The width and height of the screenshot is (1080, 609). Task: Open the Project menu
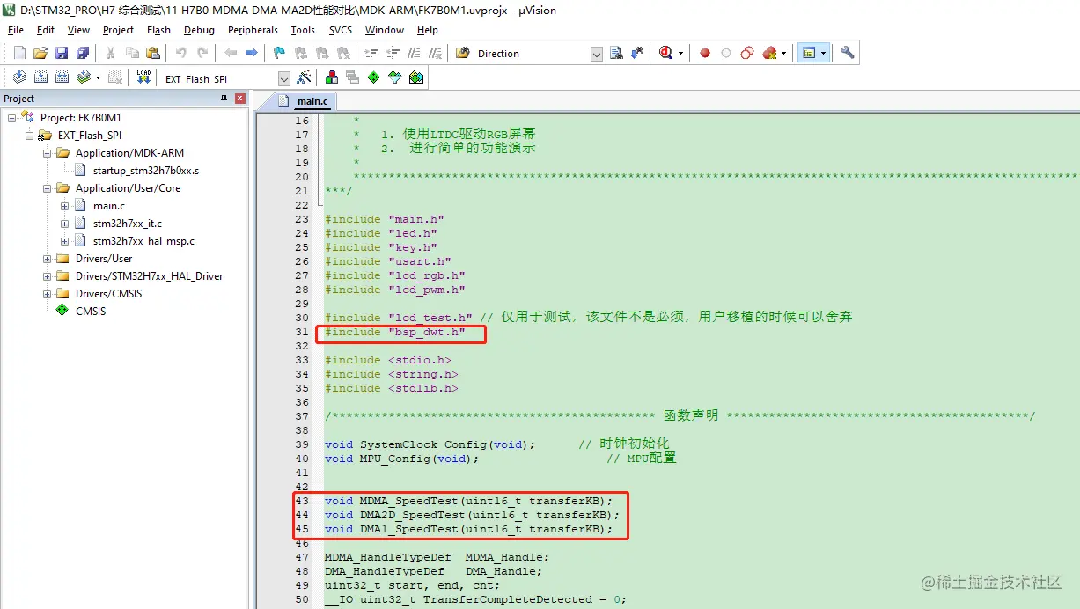[x=118, y=30]
